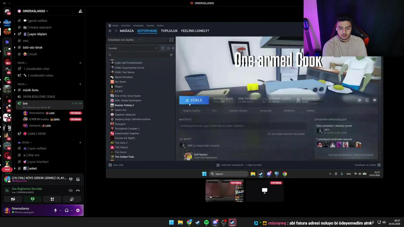The width and height of the screenshot is (404, 227).
Task: Collapse the first YAYIN category
Action: (22, 63)
